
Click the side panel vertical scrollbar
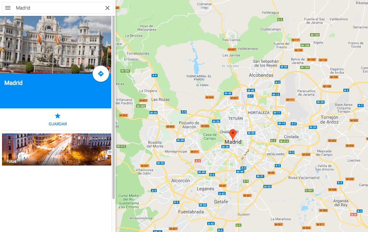click(x=113, y=107)
